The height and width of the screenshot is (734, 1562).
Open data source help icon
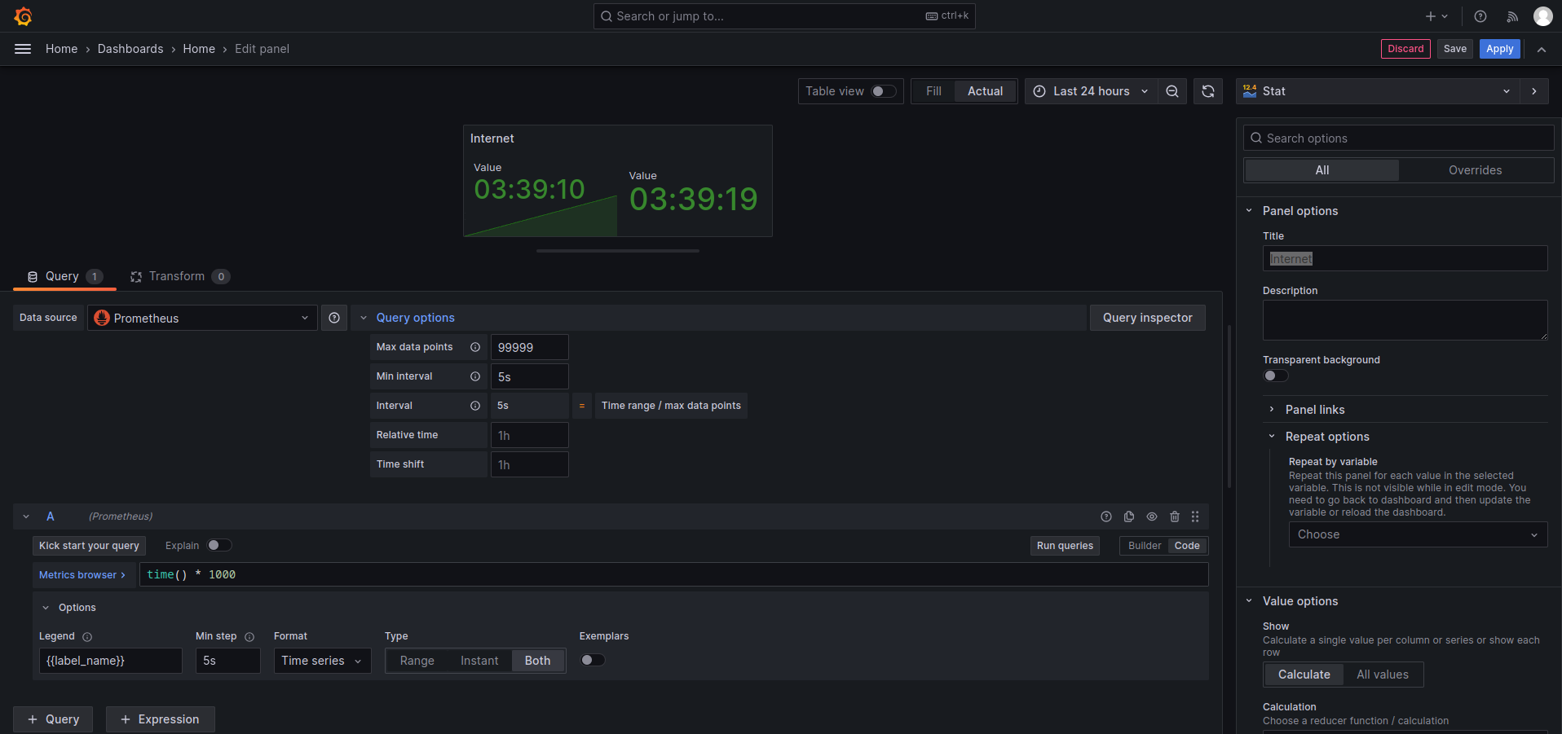tap(334, 318)
